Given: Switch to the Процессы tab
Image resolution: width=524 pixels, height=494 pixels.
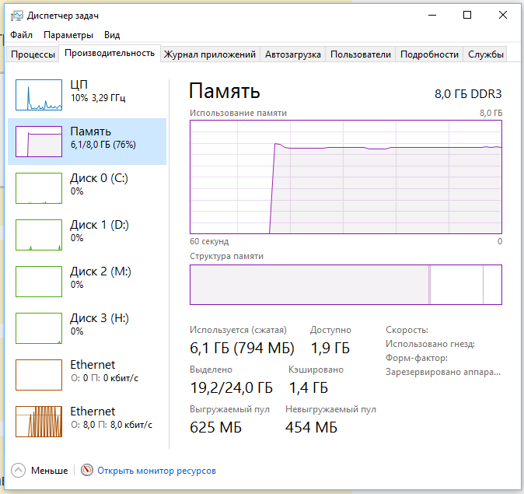Looking at the screenshot, I should pos(33,54).
